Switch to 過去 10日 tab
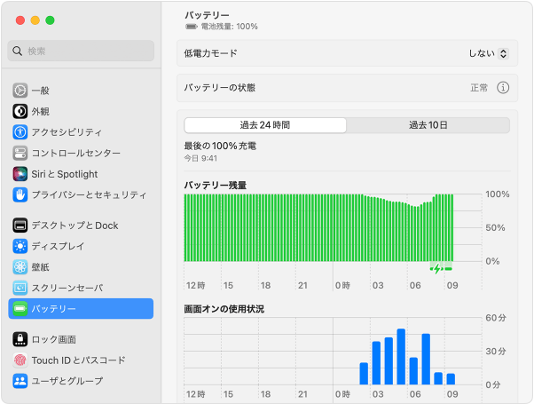This screenshot has width=534, height=404. coord(428,125)
